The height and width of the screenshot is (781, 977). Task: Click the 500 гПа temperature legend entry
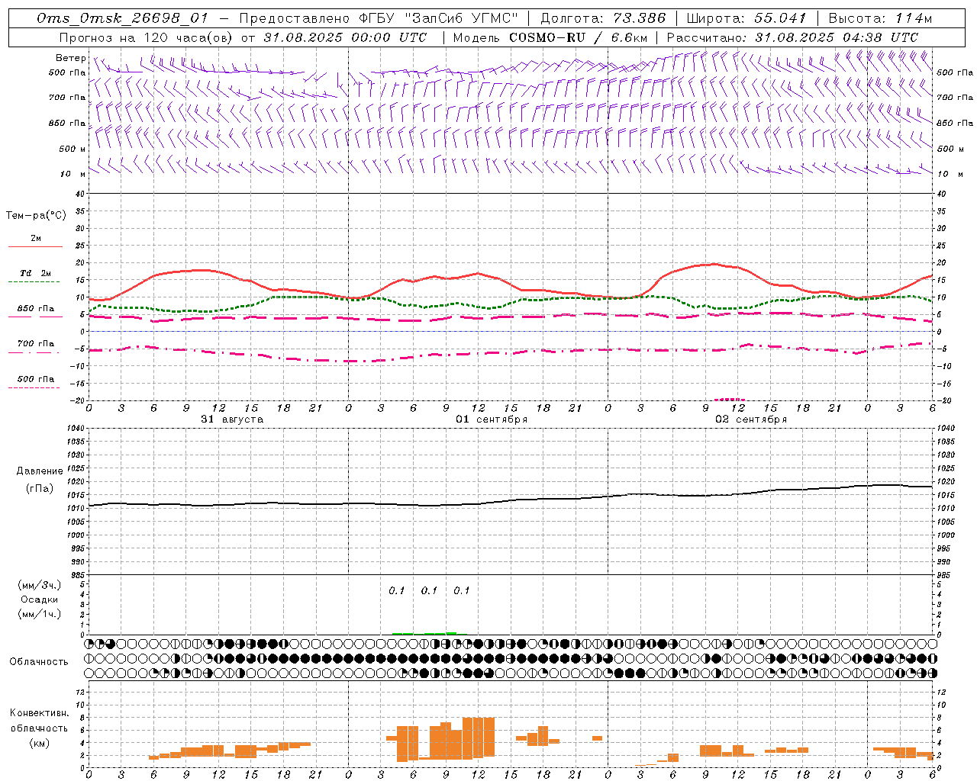click(x=35, y=378)
